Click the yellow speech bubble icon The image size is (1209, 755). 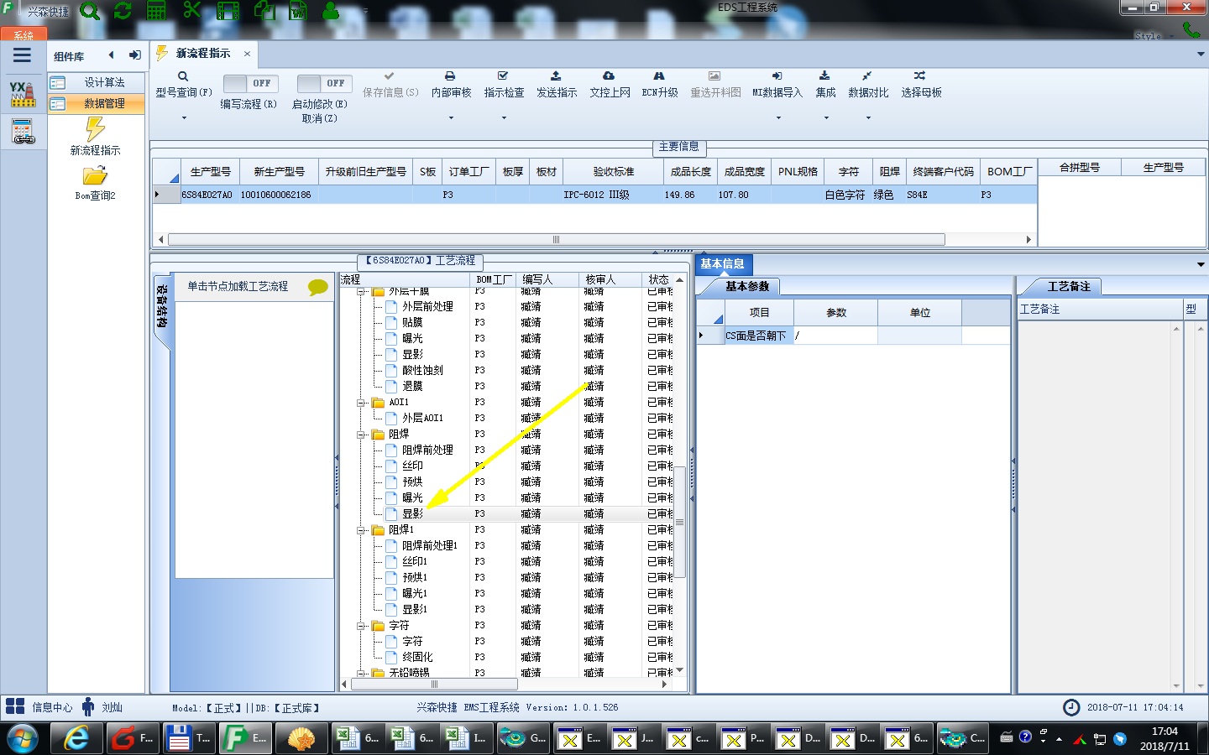[318, 287]
